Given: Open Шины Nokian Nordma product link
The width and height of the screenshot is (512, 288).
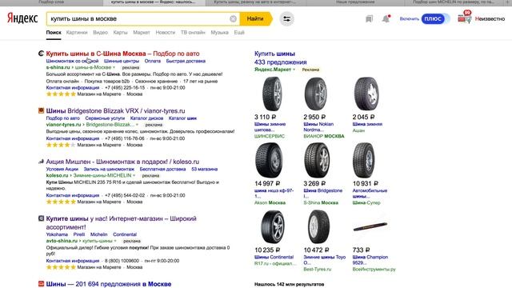Looking at the screenshot, I should 318,126.
